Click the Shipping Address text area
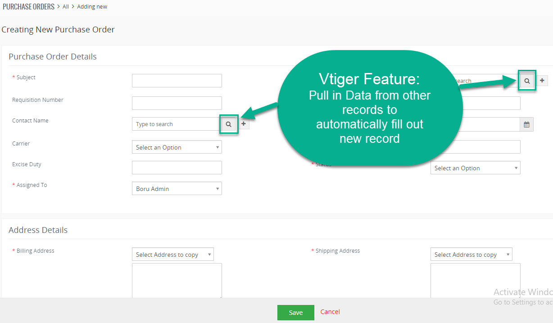 [476, 281]
